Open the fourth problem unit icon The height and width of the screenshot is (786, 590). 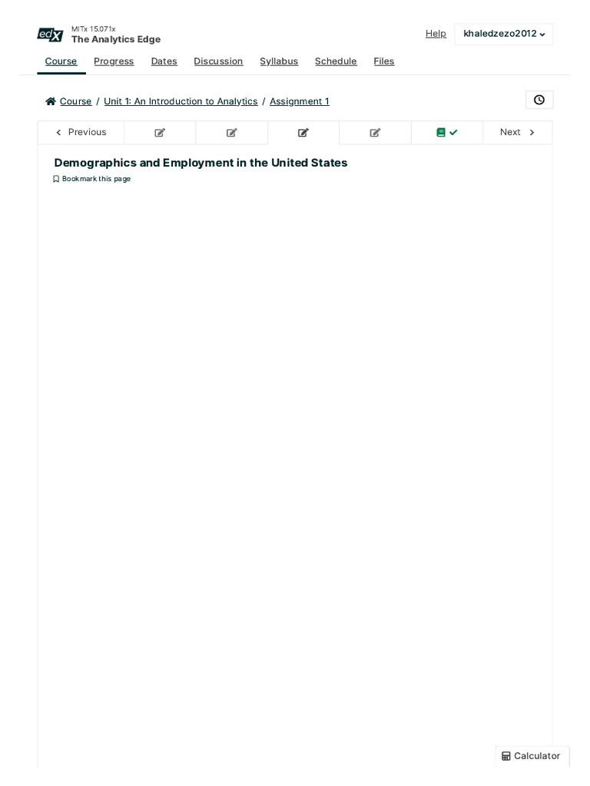click(x=375, y=132)
